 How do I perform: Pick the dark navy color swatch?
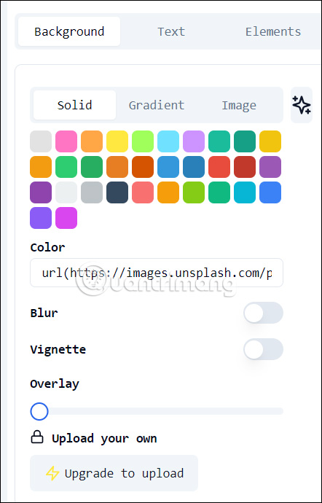[117, 192]
